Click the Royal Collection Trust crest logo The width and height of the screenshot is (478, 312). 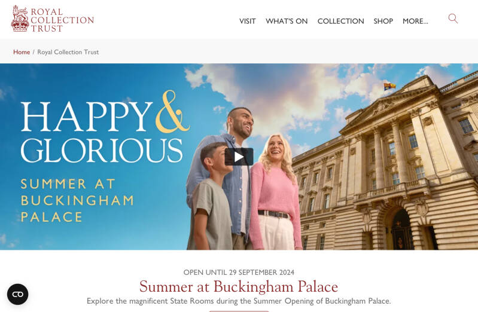[x=20, y=19]
